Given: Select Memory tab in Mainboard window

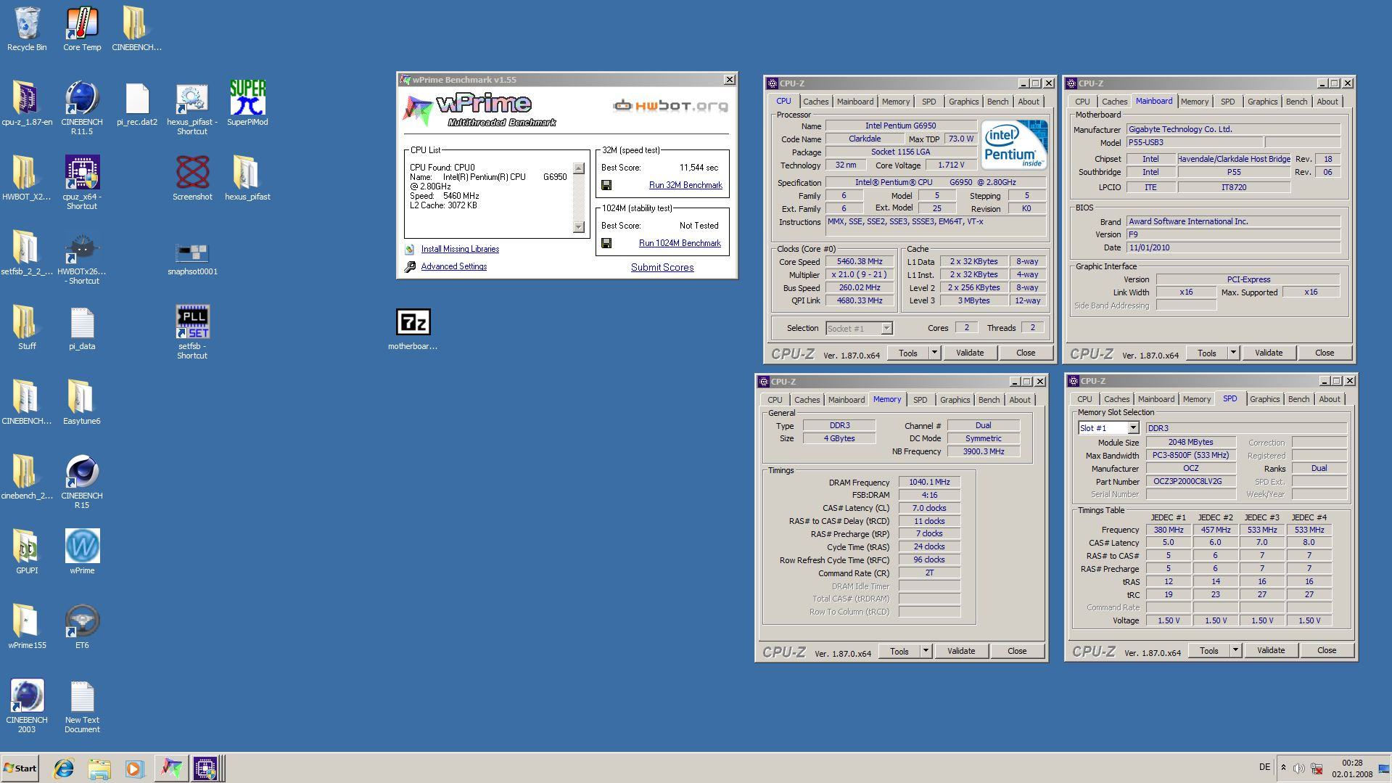Looking at the screenshot, I should pyautogui.click(x=1194, y=102).
